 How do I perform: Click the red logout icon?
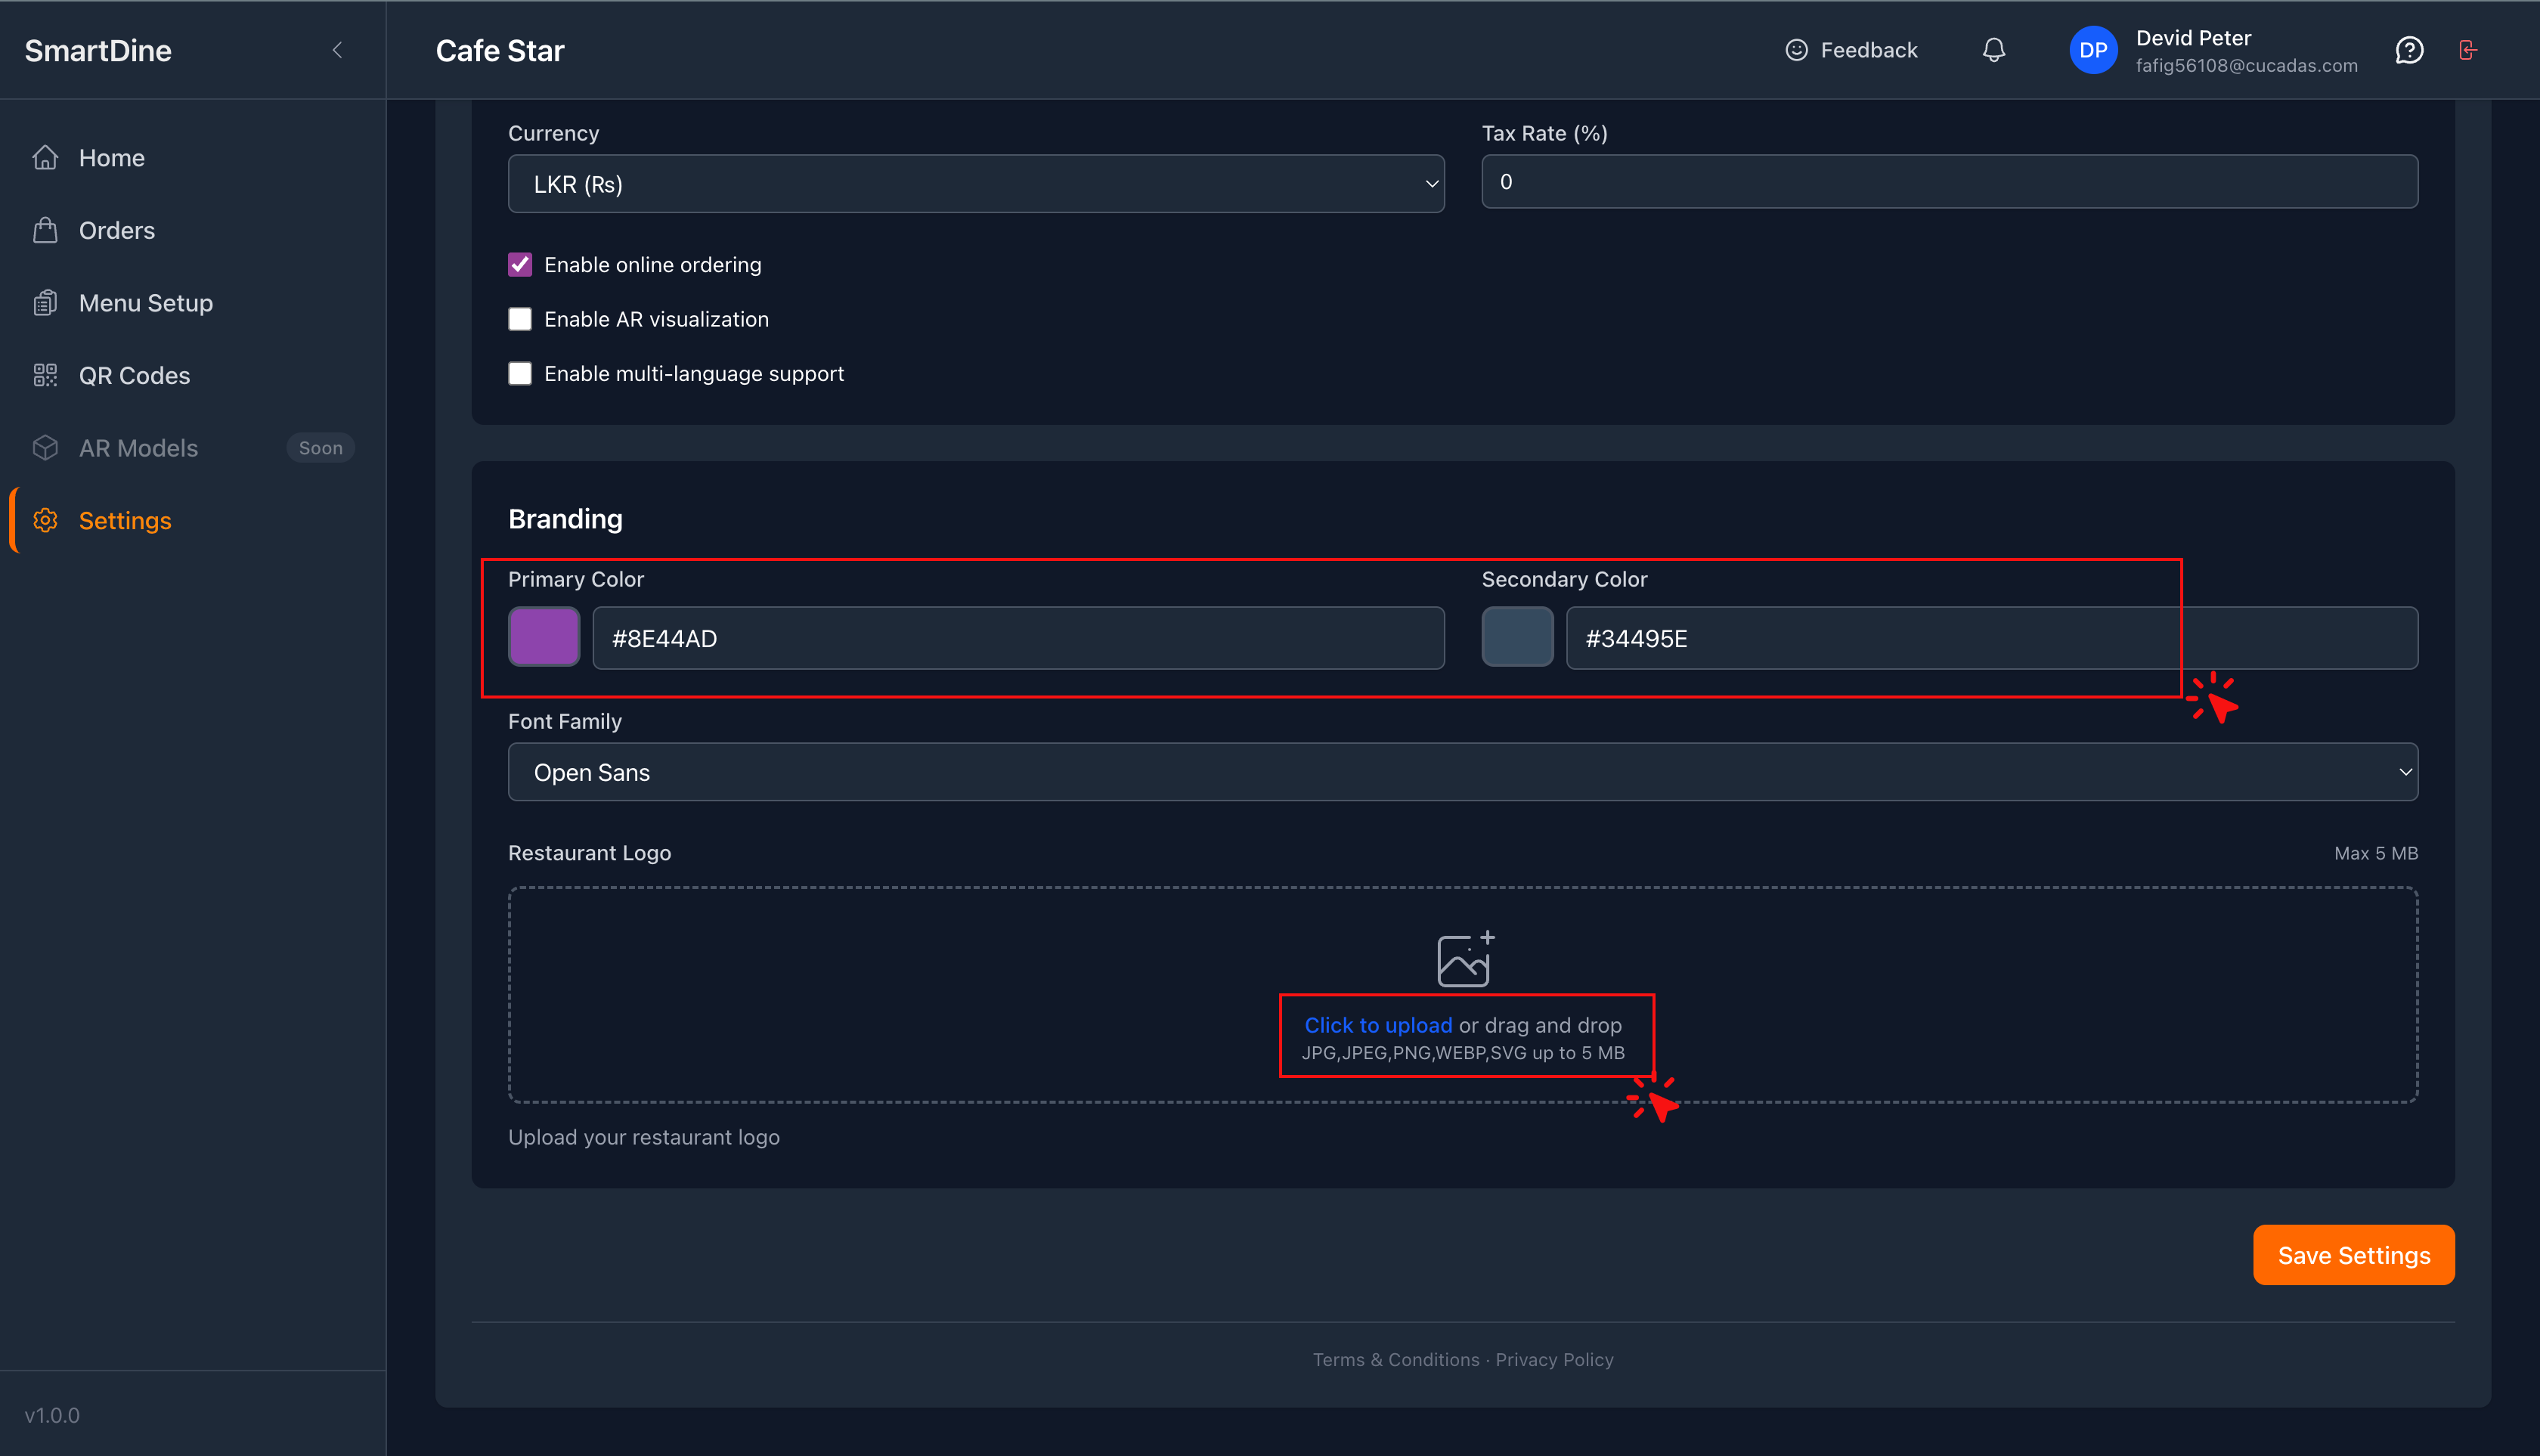(2467, 50)
